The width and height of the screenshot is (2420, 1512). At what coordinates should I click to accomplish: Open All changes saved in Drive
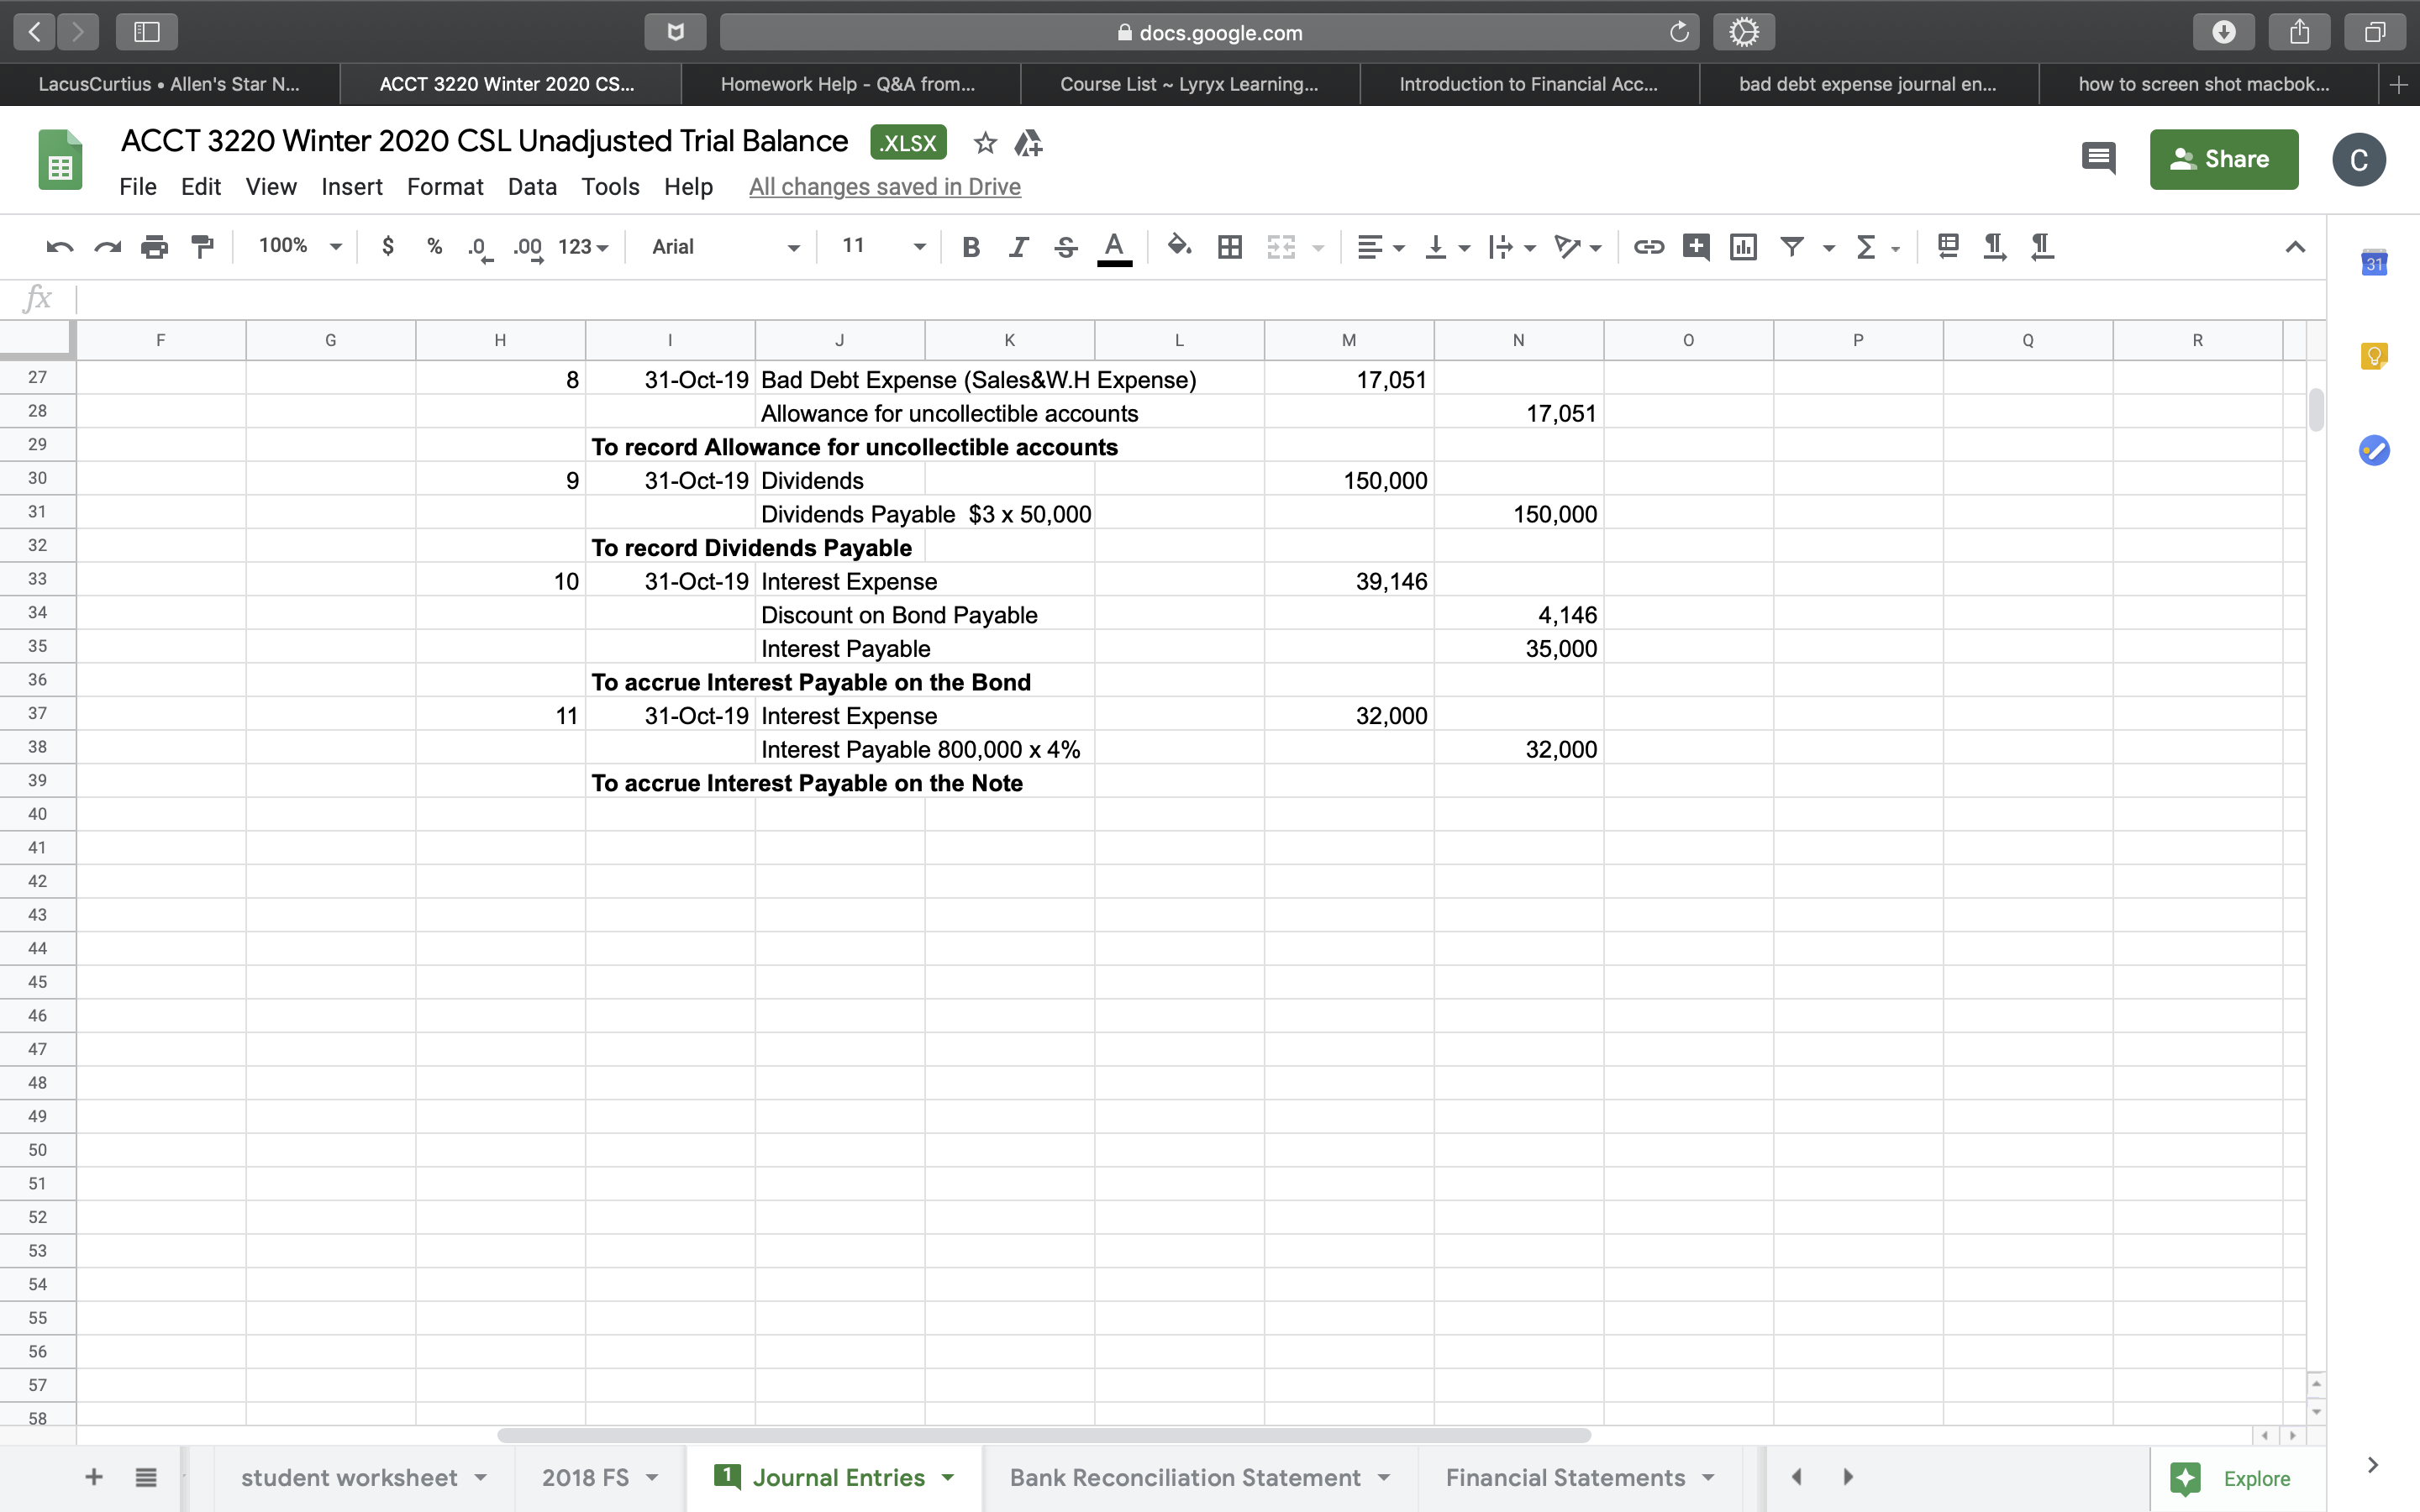point(884,187)
